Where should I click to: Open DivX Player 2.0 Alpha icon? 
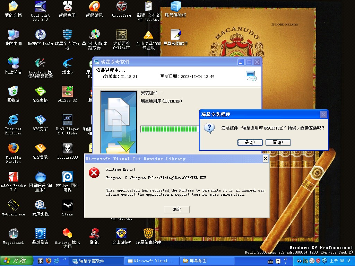pyautogui.click(x=67, y=125)
